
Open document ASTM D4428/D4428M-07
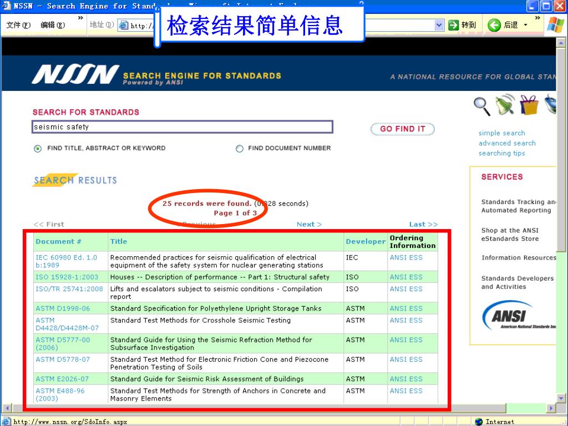[67, 324]
